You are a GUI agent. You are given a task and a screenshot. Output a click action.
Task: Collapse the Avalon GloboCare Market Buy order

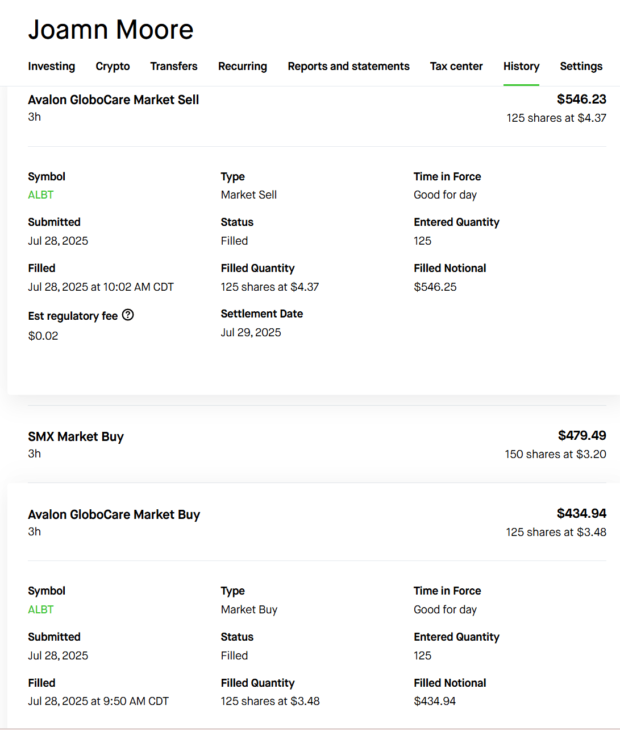(114, 514)
